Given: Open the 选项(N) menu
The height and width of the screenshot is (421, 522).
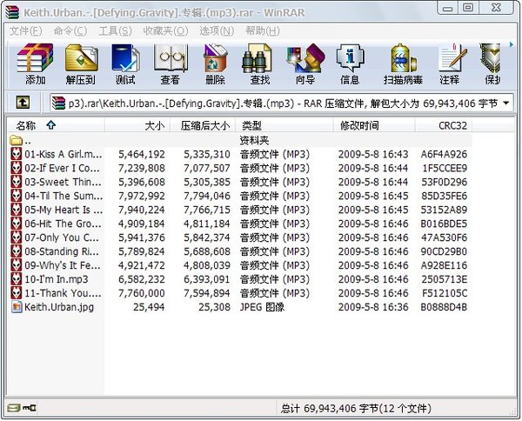Looking at the screenshot, I should point(217,31).
